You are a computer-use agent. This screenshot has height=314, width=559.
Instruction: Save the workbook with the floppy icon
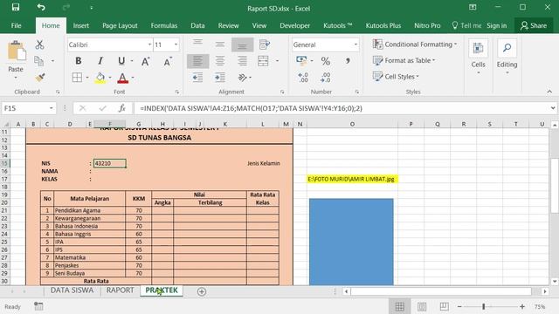[x=16, y=8]
